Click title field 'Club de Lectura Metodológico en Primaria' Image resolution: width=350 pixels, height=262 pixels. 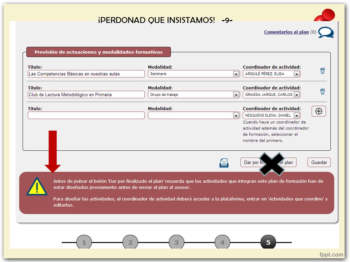coord(86,95)
